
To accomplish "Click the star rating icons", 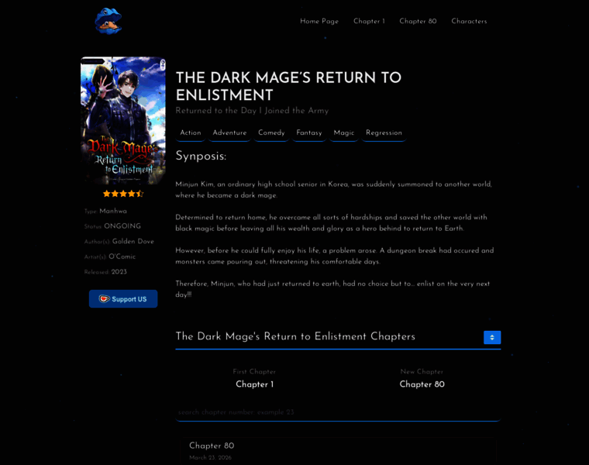I will pos(123,194).
